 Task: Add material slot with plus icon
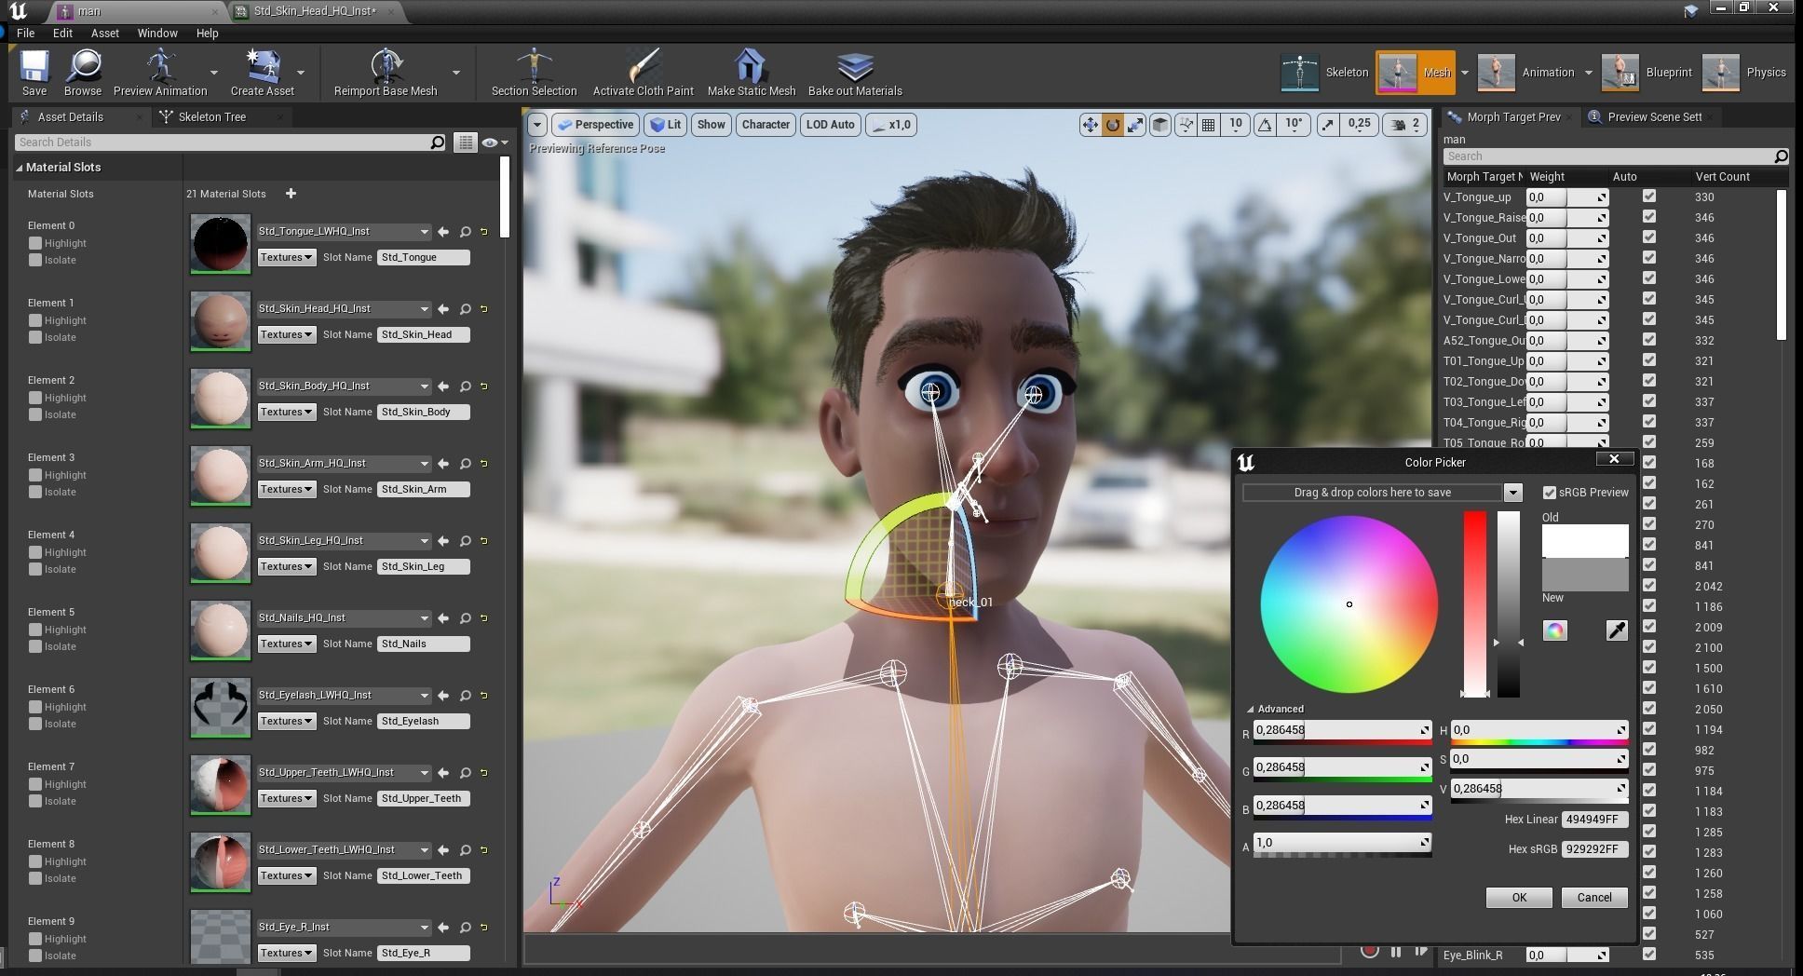[291, 194]
